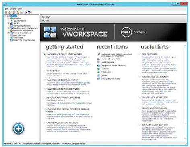Click the vWorkspace Database status bar entry

(41, 143)
